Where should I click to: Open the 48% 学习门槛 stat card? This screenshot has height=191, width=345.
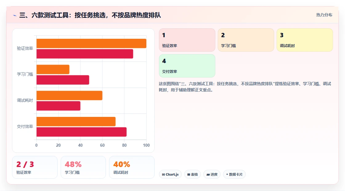pos(83,167)
